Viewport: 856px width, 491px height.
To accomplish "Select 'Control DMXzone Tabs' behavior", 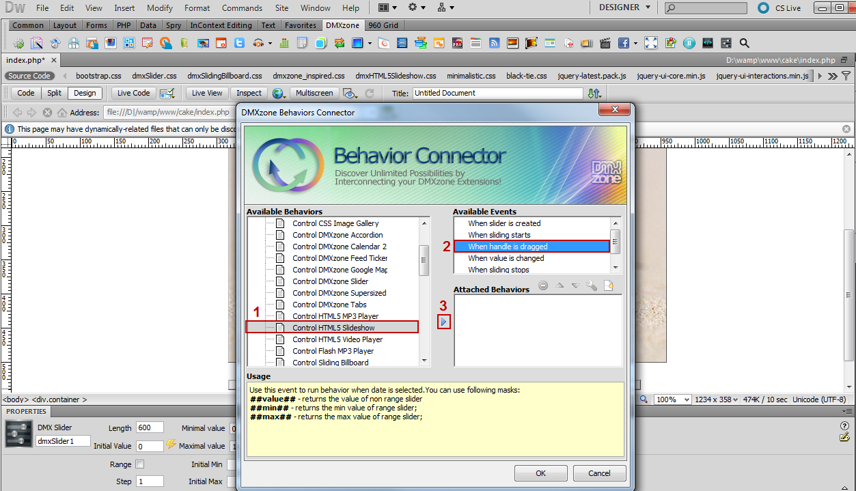I will pyautogui.click(x=329, y=305).
